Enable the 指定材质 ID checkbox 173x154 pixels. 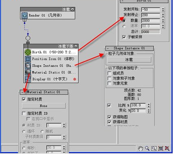pos(24,113)
